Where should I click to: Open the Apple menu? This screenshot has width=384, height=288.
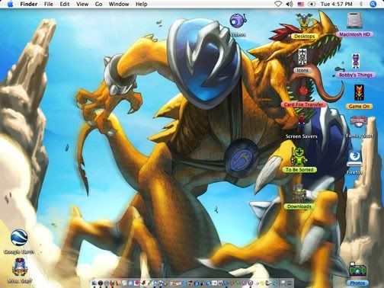pyautogui.click(x=10, y=4)
